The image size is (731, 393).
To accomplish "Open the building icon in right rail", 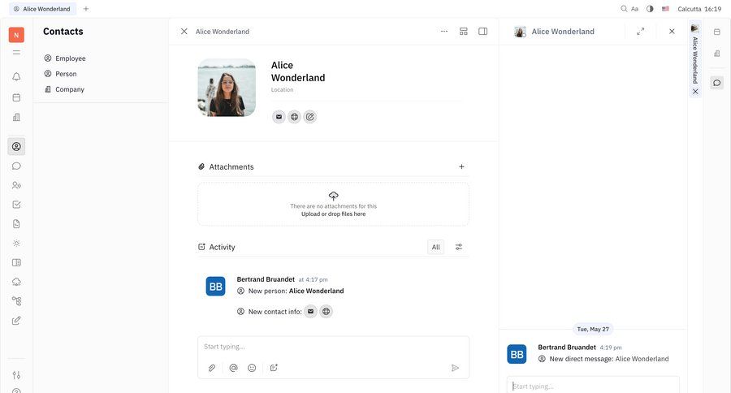I will tap(717, 54).
